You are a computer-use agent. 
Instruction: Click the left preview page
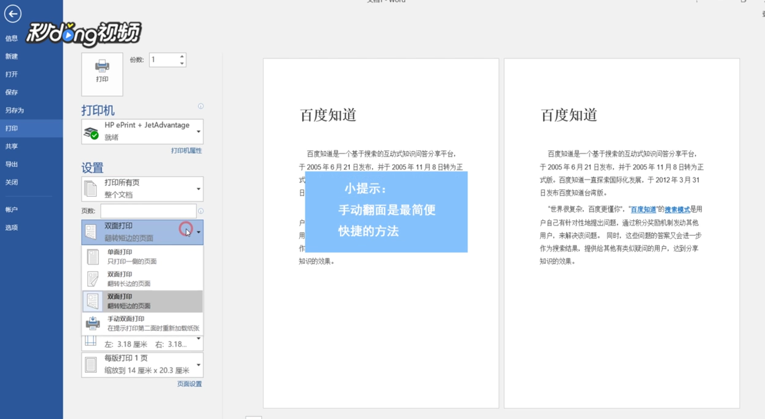click(381, 233)
